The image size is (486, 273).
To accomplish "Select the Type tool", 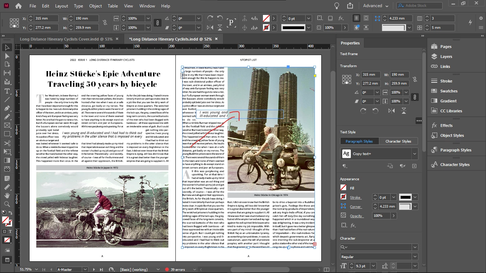I will (7, 91).
